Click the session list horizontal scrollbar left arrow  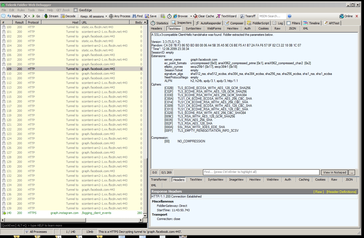(2, 220)
